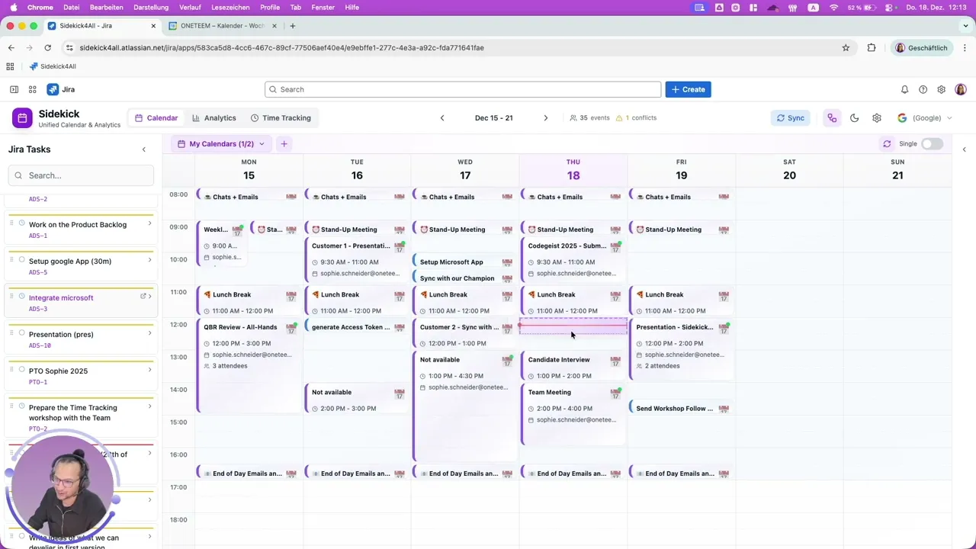Open Jira settings gear in top bar
Image resolution: width=976 pixels, height=549 pixels.
[941, 89]
